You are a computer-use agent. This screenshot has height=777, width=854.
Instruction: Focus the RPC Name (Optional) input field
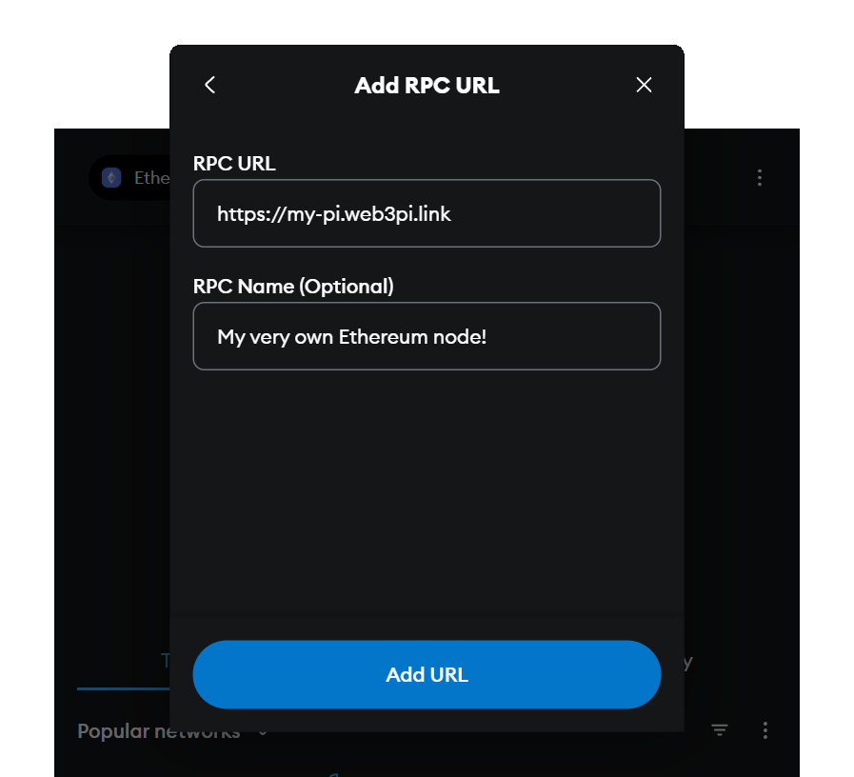[427, 336]
